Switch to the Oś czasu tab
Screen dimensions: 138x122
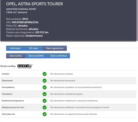point(33,48)
